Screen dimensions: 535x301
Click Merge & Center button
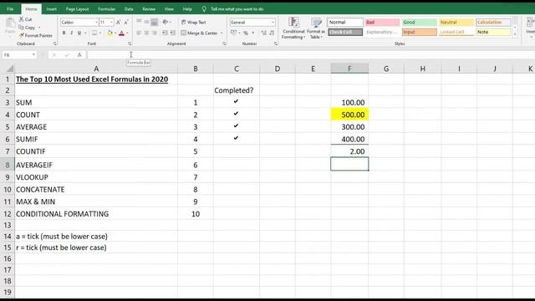[199, 33]
